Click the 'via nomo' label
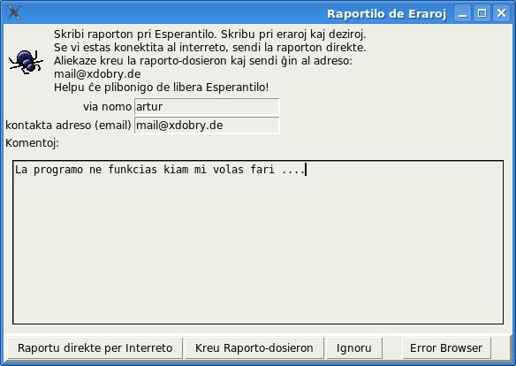The width and height of the screenshot is (516, 366). (x=107, y=107)
